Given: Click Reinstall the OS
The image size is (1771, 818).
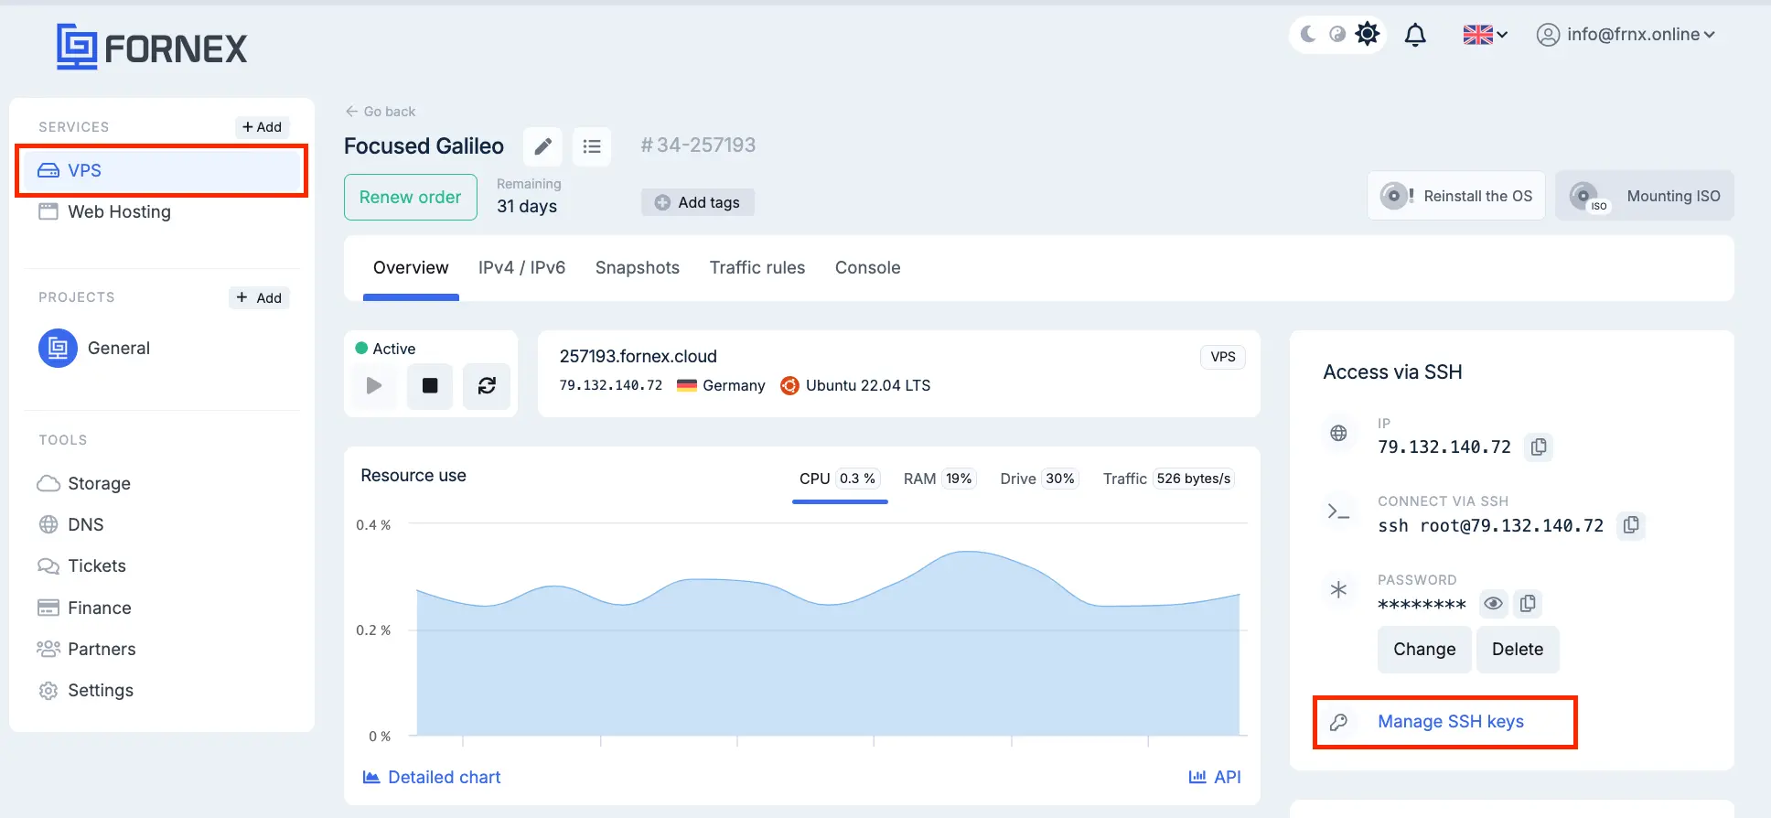Looking at the screenshot, I should point(1456,196).
